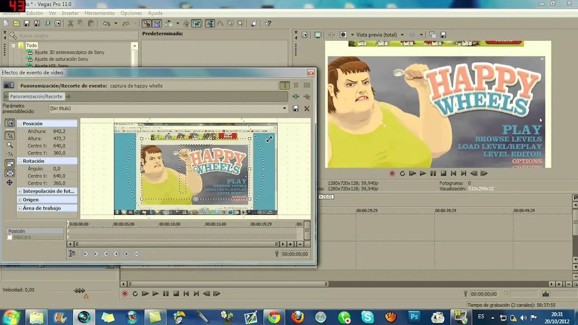Click the keyframe timecode field 00:00:00;00
Image resolution: width=578 pixels, height=325 pixels.
point(295,254)
